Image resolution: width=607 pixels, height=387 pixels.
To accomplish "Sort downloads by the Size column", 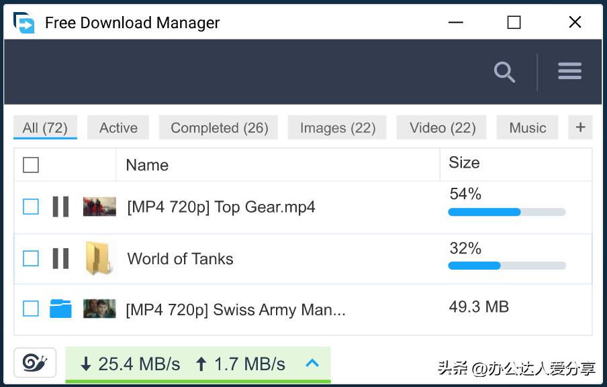I will 464,163.
